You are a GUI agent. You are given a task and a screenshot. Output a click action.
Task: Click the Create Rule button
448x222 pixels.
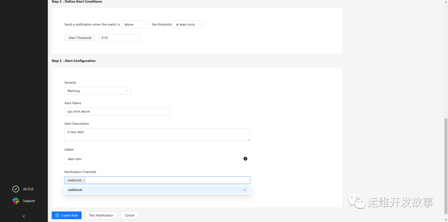(66, 215)
